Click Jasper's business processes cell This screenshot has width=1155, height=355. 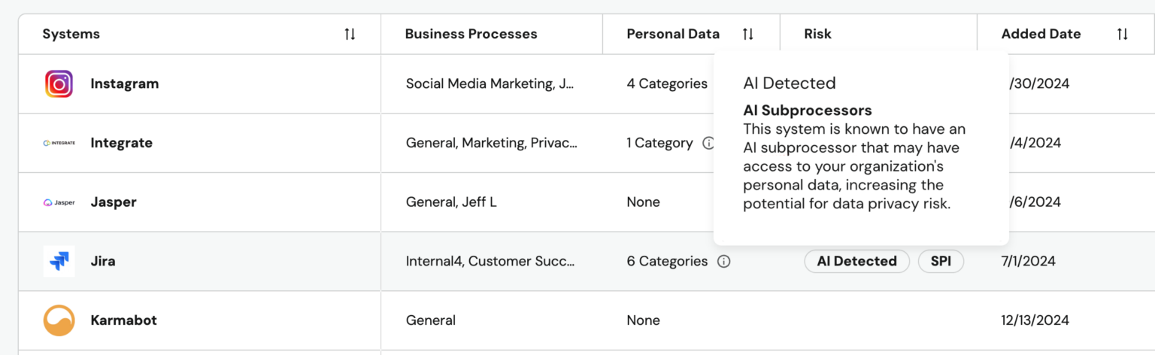(x=451, y=202)
